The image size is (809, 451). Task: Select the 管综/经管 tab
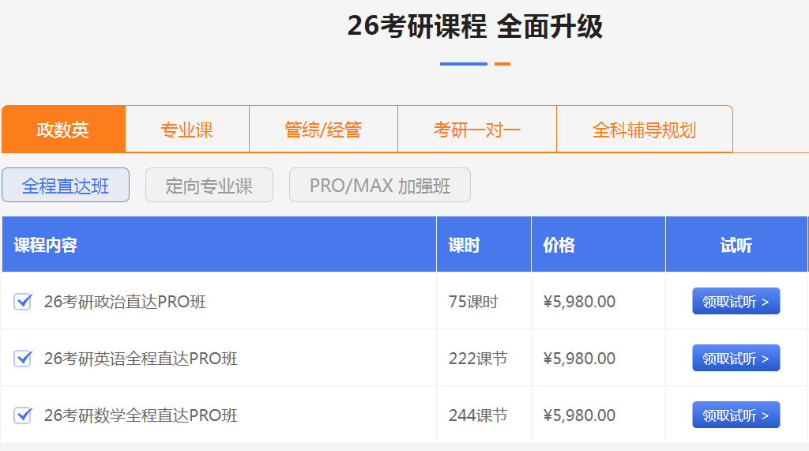point(323,130)
